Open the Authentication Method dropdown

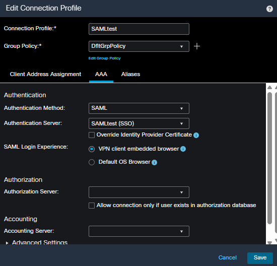tap(139, 108)
